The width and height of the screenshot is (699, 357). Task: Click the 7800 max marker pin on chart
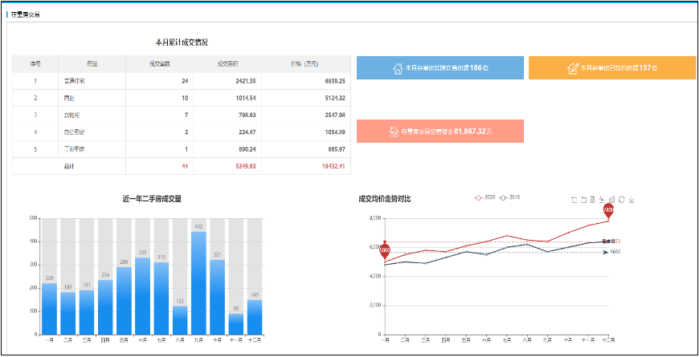coord(609,211)
